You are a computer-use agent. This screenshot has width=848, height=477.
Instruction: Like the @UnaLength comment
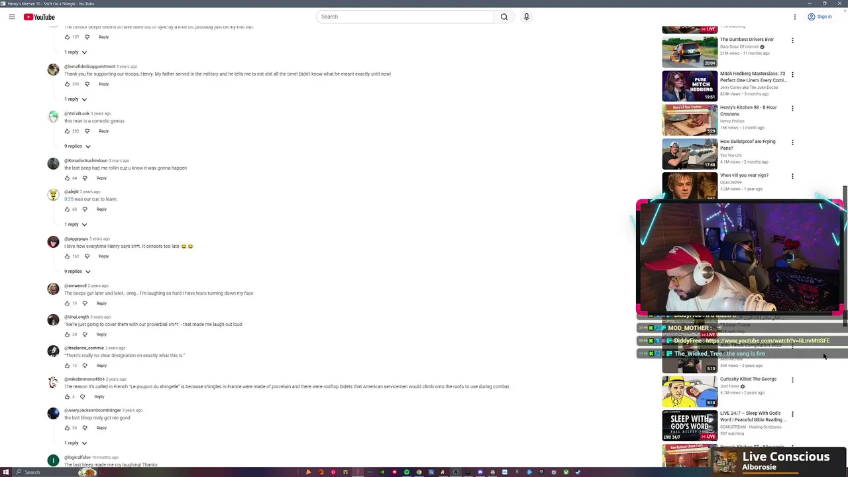tap(67, 335)
